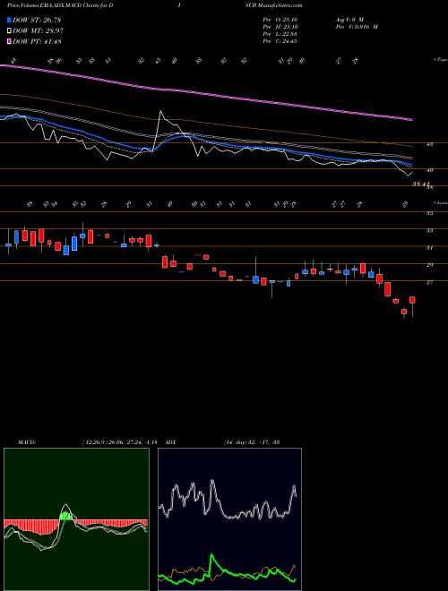This screenshot has width=448, height=591.
Task: Click the Pre H: 23.10 value
Action: tap(280, 27)
